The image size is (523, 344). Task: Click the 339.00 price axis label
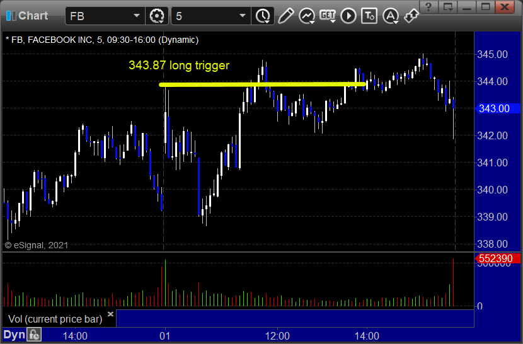coord(492,217)
